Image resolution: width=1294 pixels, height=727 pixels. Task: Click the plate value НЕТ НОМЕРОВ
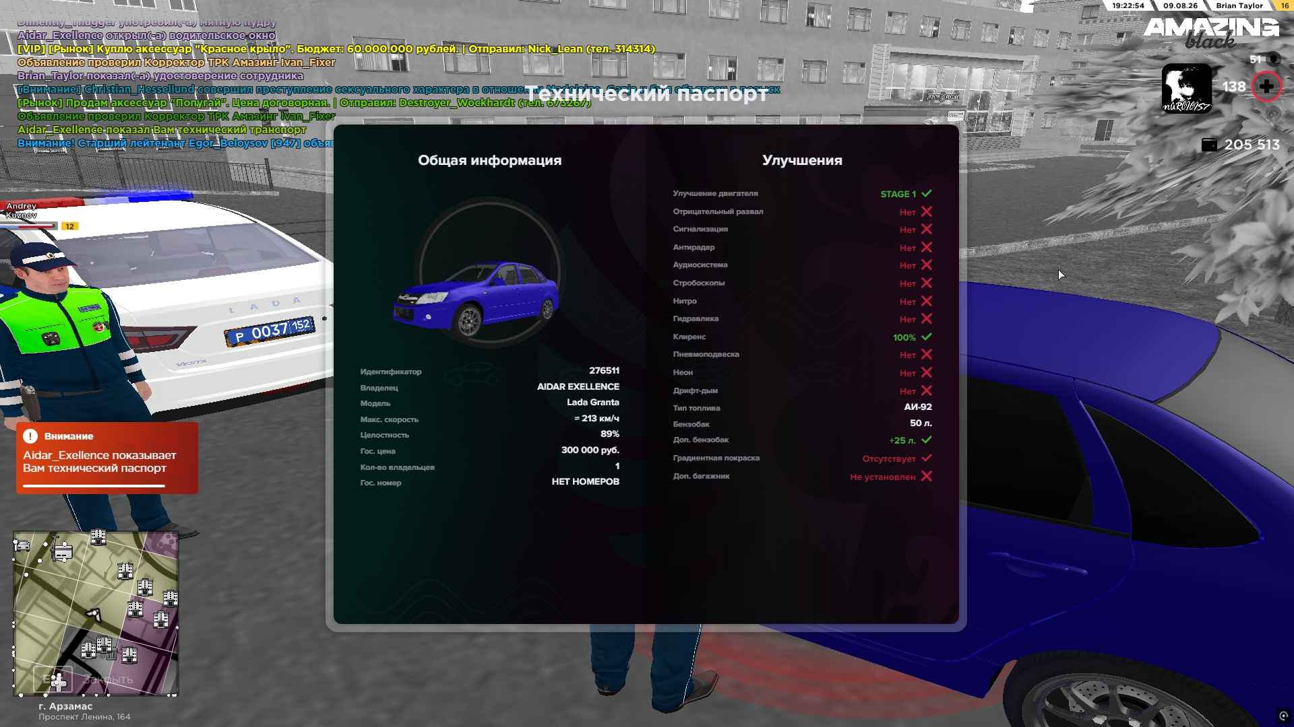(x=586, y=482)
